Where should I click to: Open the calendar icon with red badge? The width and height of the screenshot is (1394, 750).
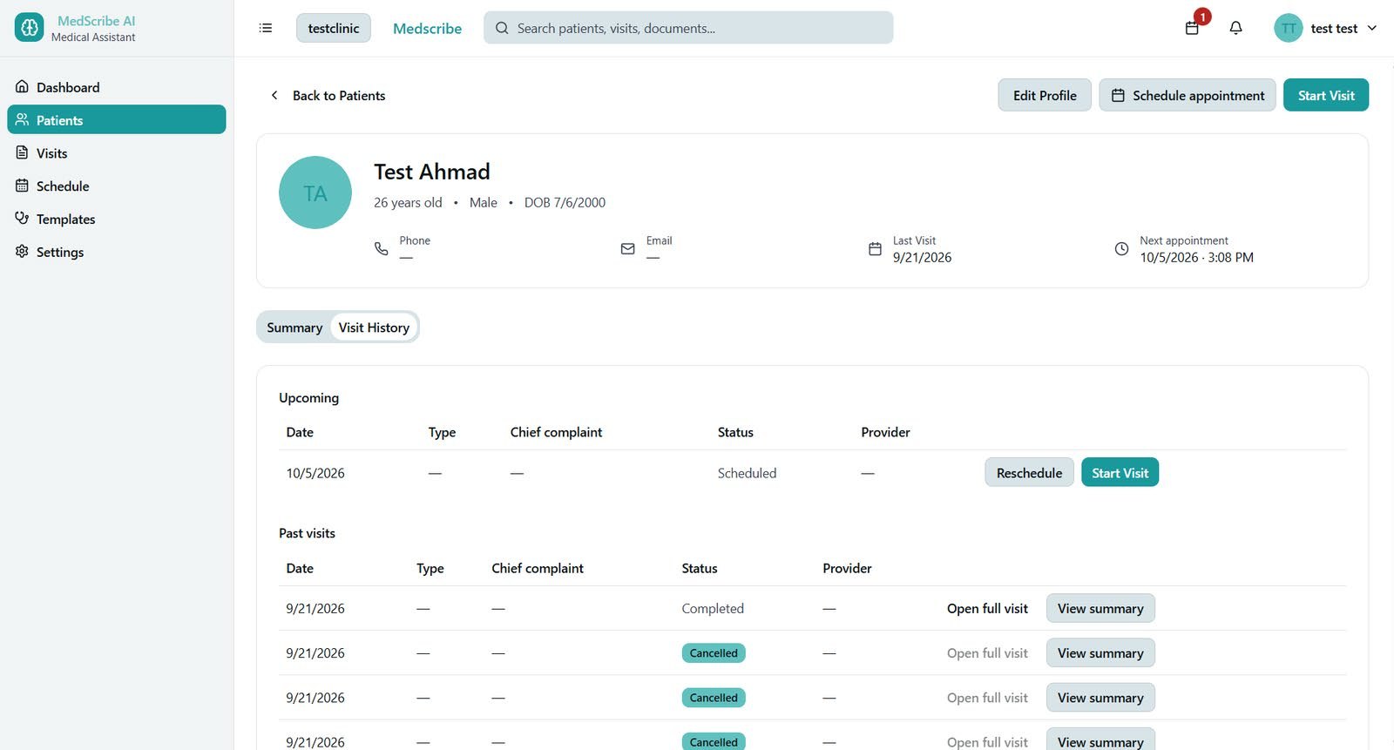point(1192,28)
